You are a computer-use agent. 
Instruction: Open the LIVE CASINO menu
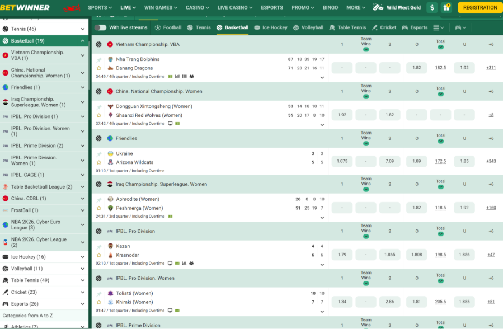(235, 7)
